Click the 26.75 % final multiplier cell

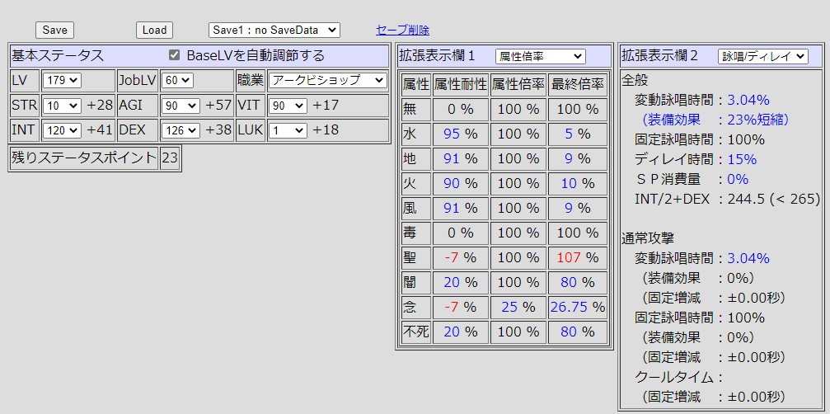click(577, 308)
